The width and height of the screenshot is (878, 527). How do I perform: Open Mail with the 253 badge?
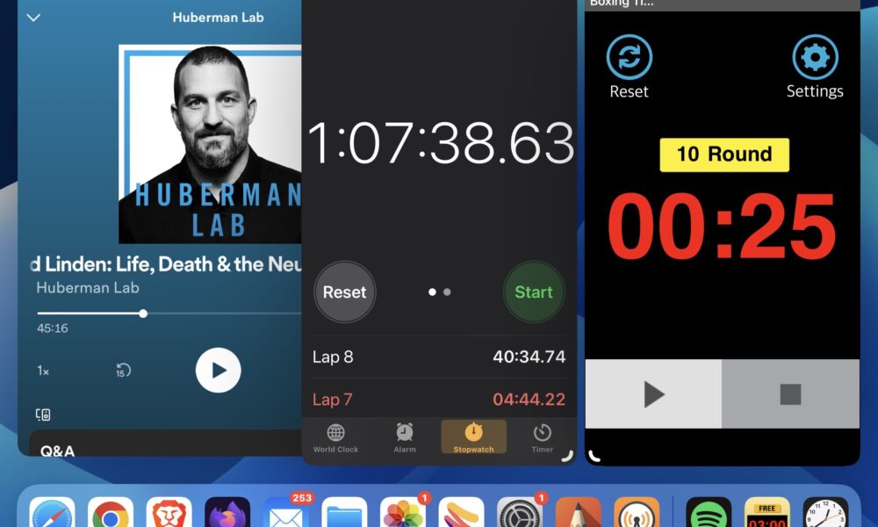pyautogui.click(x=286, y=512)
